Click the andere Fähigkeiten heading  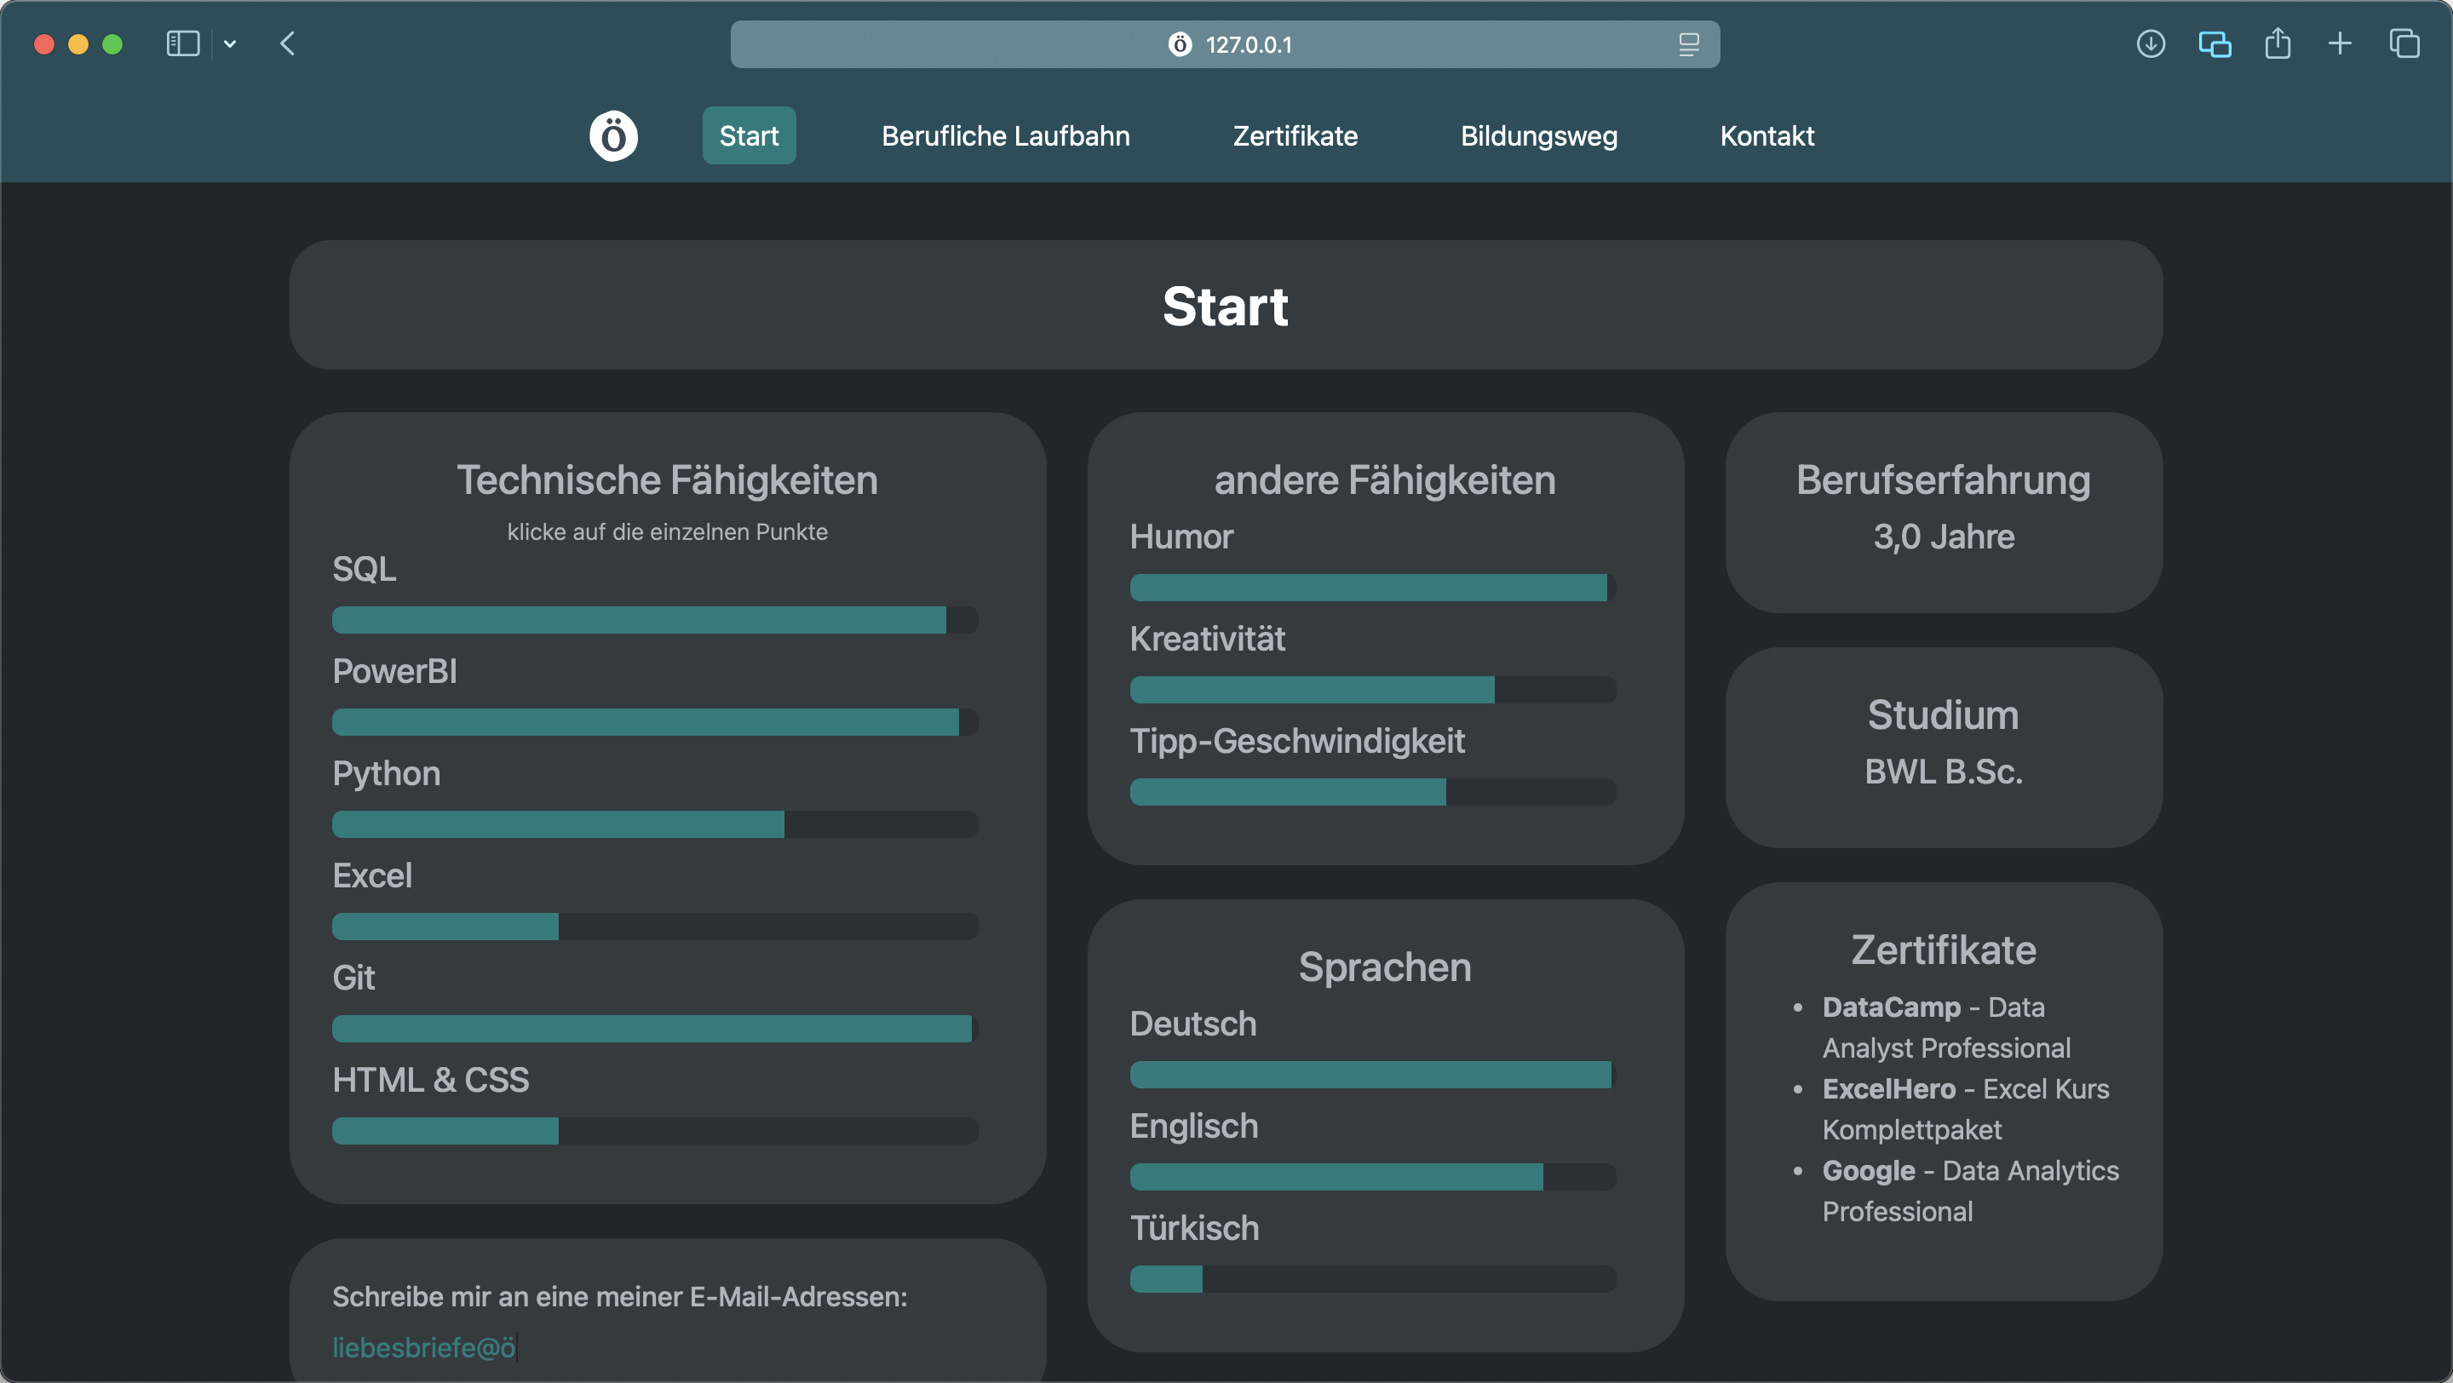(x=1386, y=480)
